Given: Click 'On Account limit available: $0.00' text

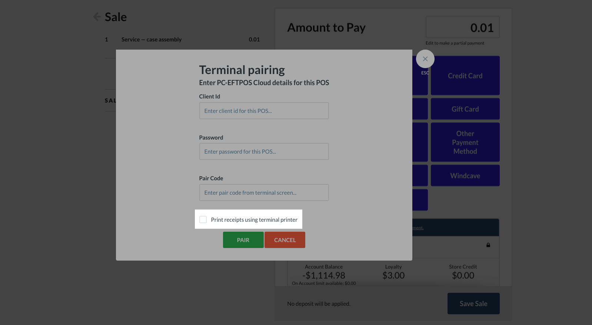Looking at the screenshot, I should pos(324,283).
